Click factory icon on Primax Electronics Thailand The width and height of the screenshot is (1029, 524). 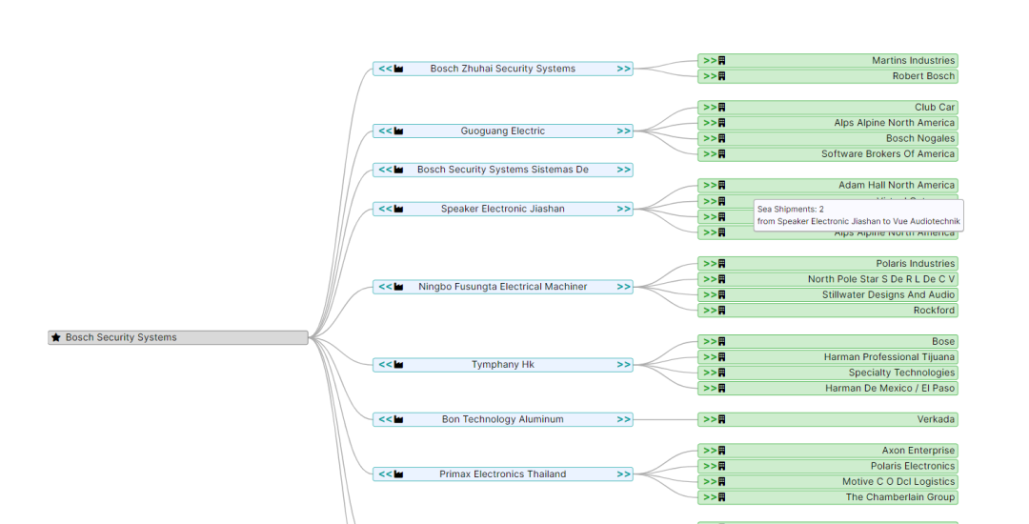click(398, 474)
